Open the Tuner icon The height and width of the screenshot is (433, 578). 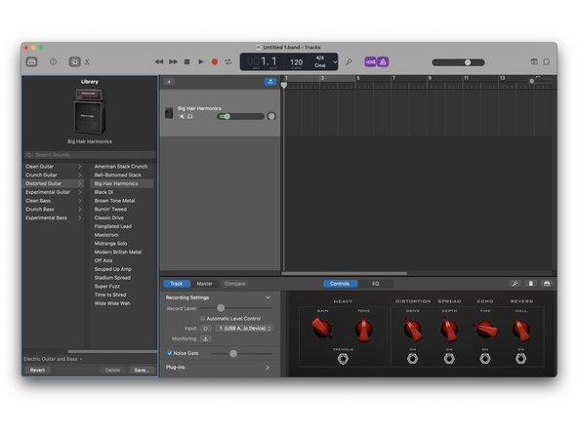[349, 61]
